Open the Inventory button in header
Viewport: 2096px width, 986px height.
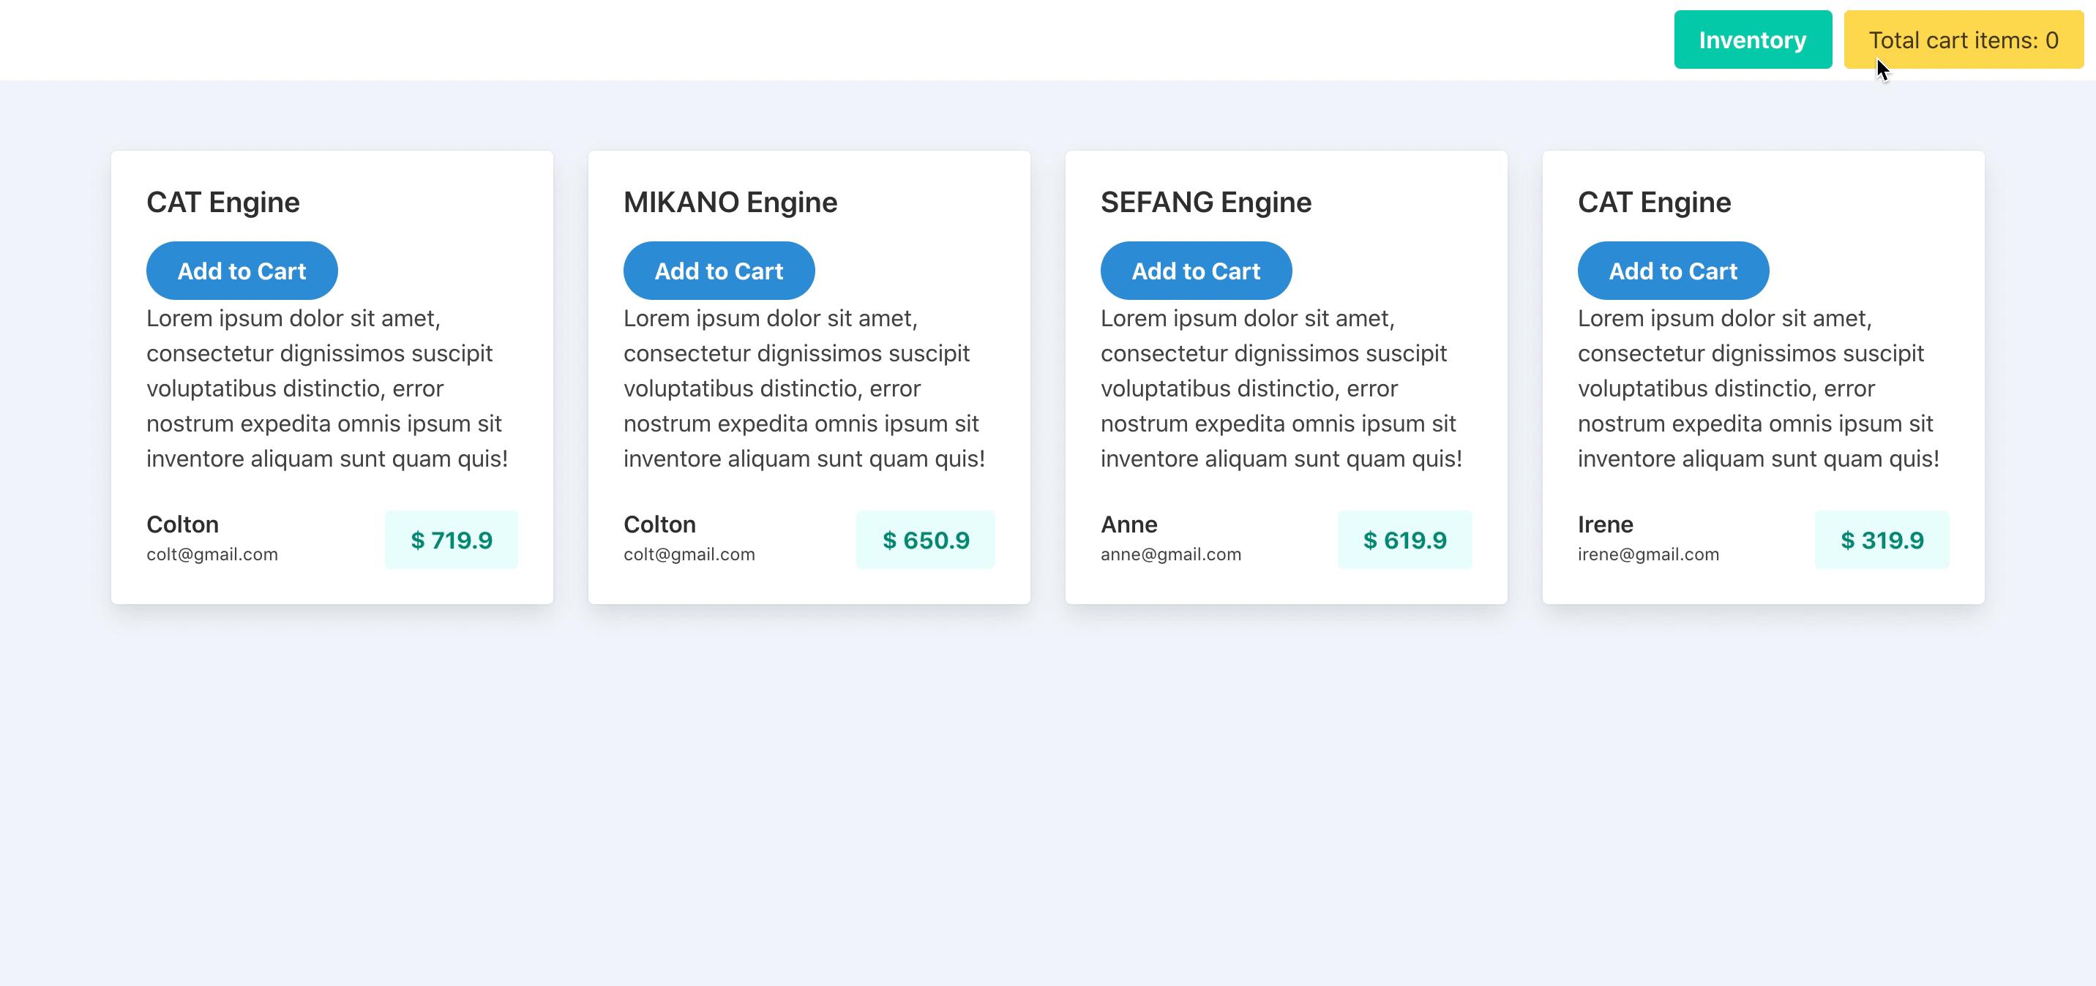point(1753,39)
